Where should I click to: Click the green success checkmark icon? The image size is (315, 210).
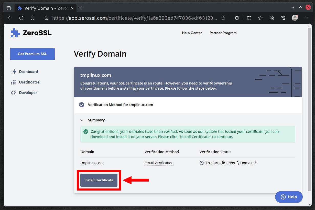[x=86, y=132]
